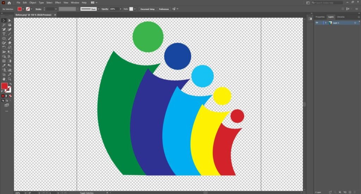Screen dimensions: 361x194
Task: Select the Shaper tool
Action: point(4,43)
